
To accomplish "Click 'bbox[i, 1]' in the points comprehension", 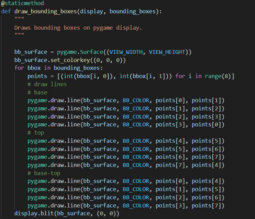I will coord(149,76).
